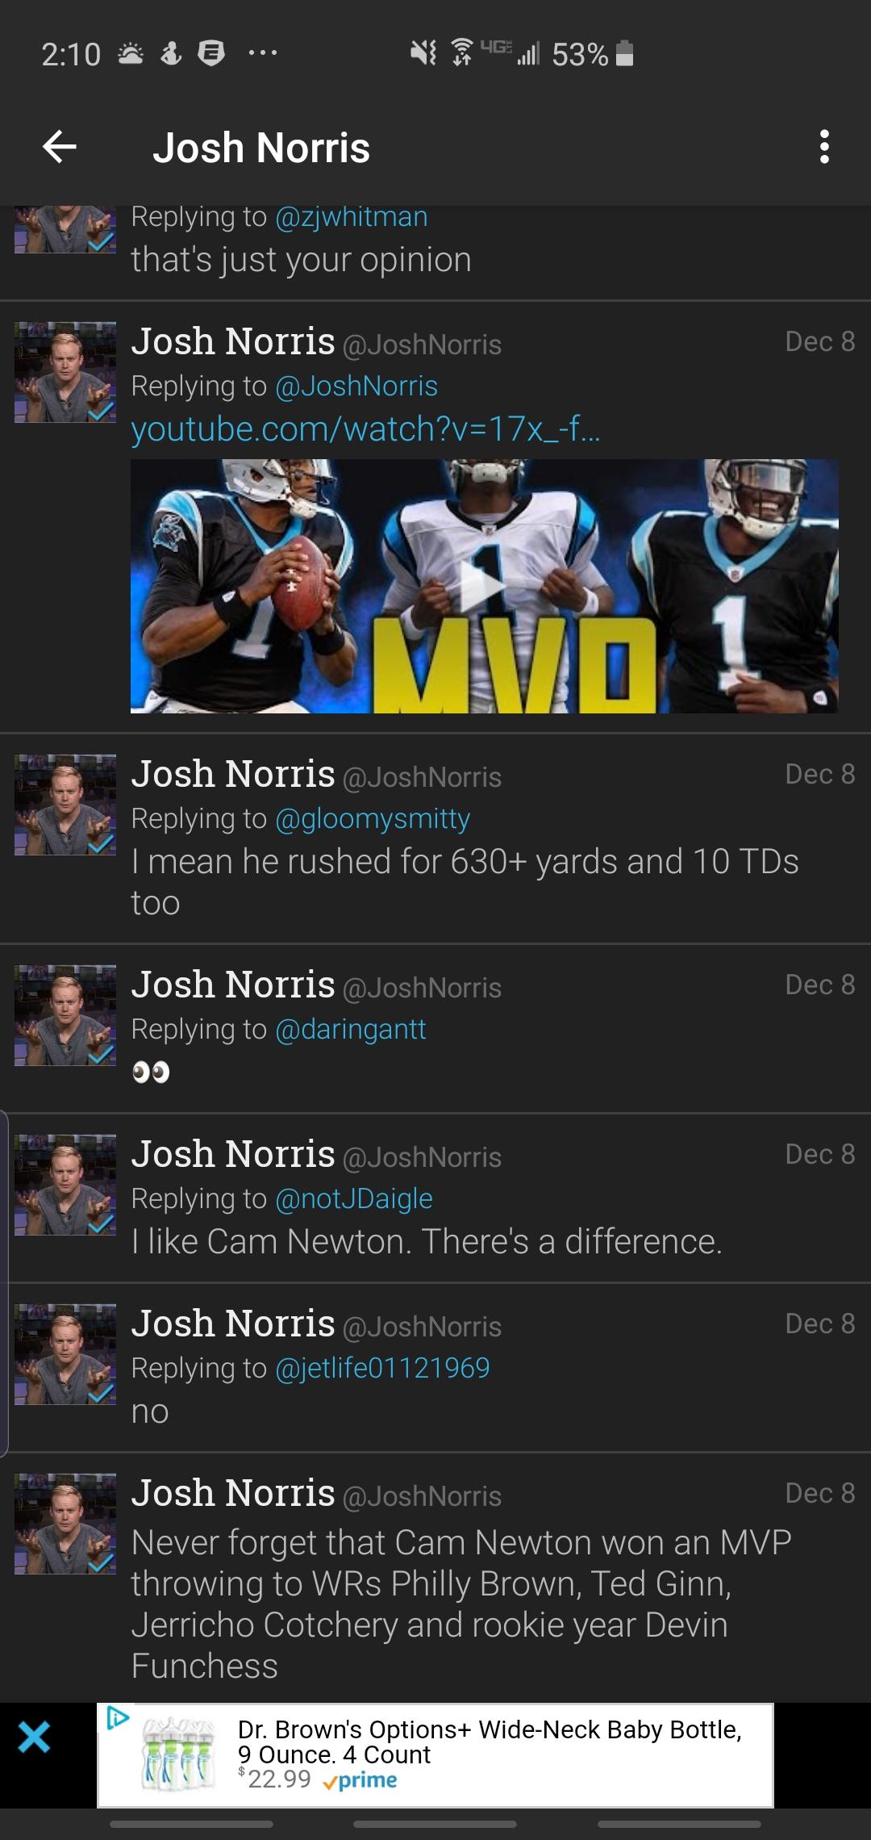Image resolution: width=871 pixels, height=1840 pixels.
Task: Open the youtube.com/watch link
Action: (x=365, y=429)
